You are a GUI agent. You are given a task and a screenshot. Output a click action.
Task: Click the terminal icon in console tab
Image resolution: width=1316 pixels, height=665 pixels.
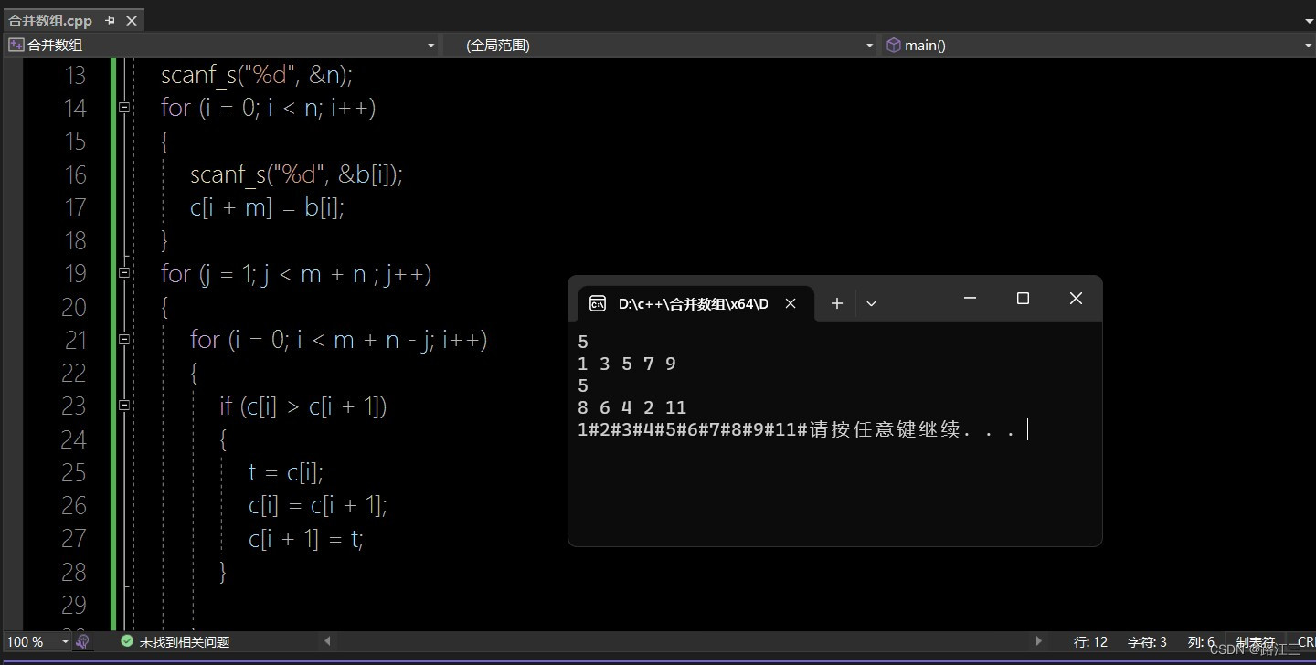coord(597,303)
